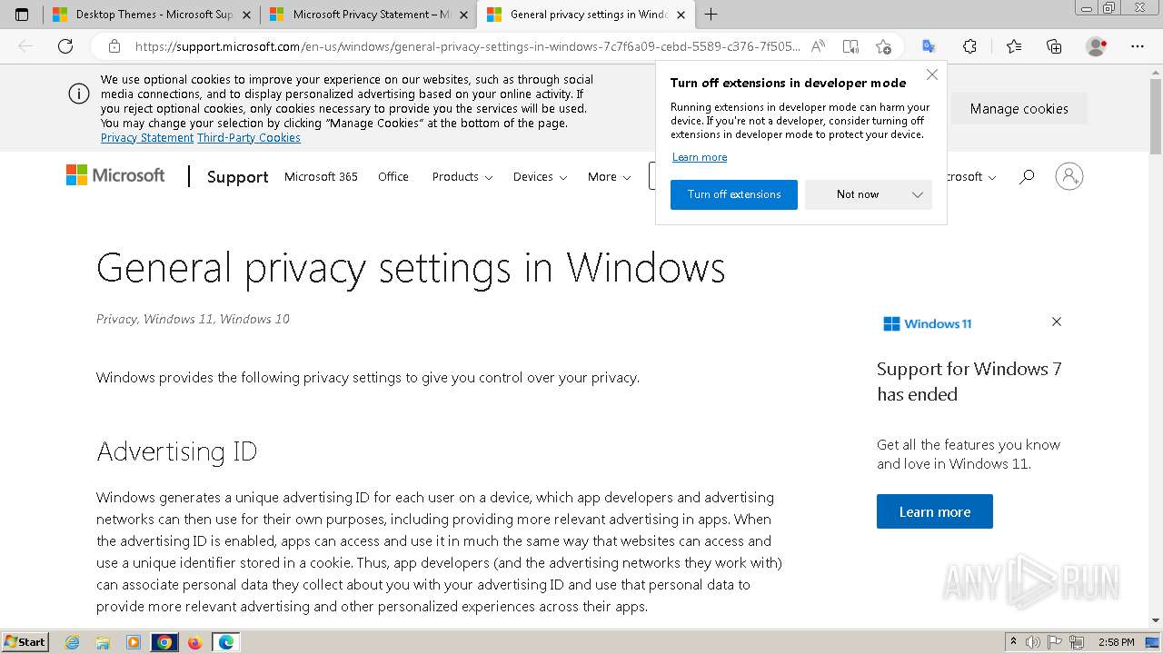The width and height of the screenshot is (1163, 654).
Task: Click the address bar URL field
Action: (467, 46)
